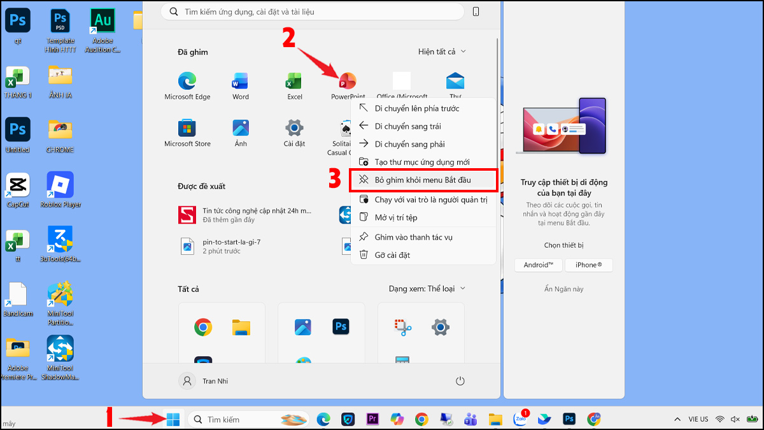
Task: Select the CHROME desktop folder
Action: pos(60,136)
